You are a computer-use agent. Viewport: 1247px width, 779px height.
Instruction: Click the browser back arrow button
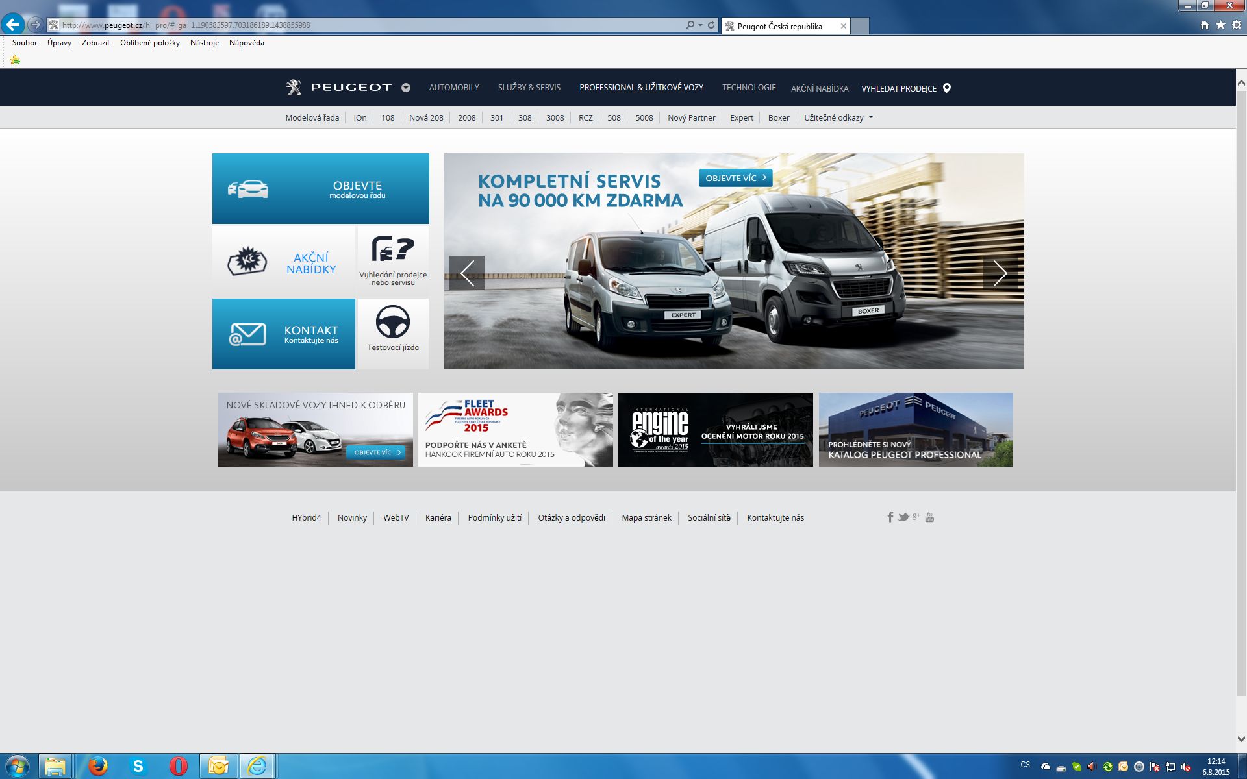[x=13, y=25]
